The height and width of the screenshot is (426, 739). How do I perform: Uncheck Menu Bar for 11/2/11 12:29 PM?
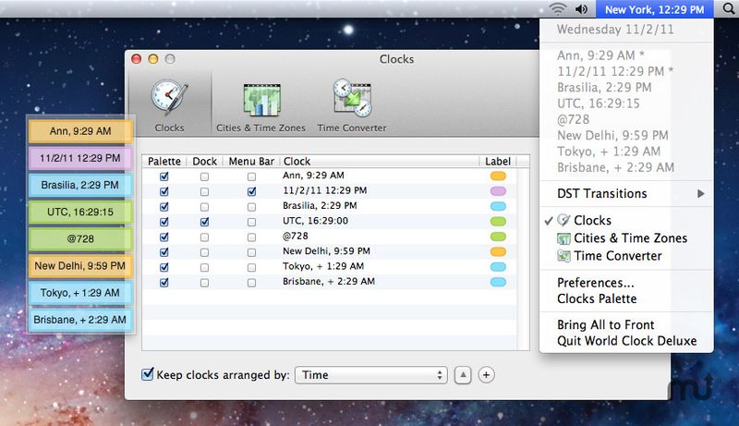[251, 192]
